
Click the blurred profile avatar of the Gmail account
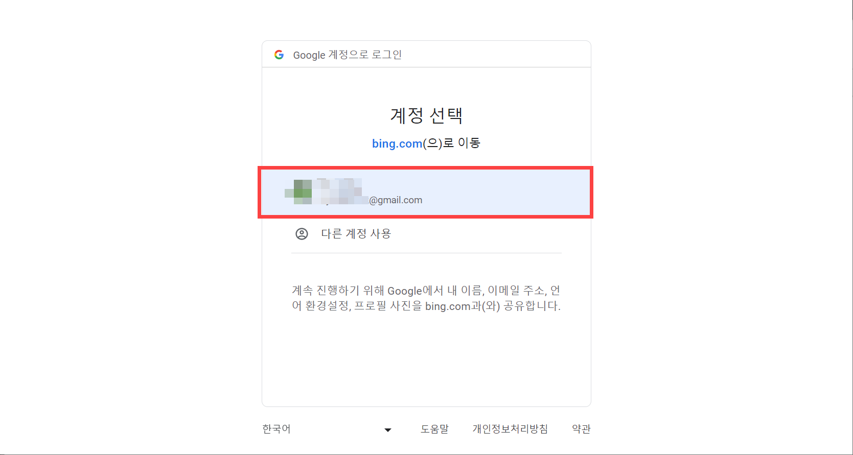[x=298, y=192]
